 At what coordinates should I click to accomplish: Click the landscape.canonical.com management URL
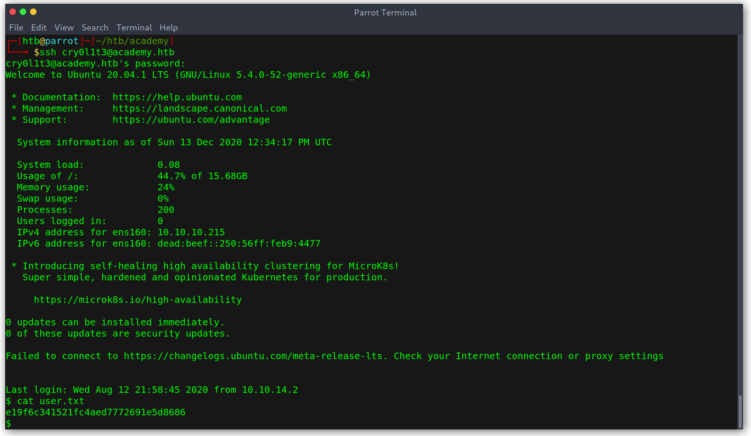click(x=200, y=109)
